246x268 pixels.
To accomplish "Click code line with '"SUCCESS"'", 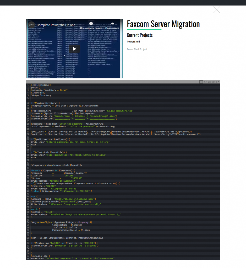I will point(57,178).
